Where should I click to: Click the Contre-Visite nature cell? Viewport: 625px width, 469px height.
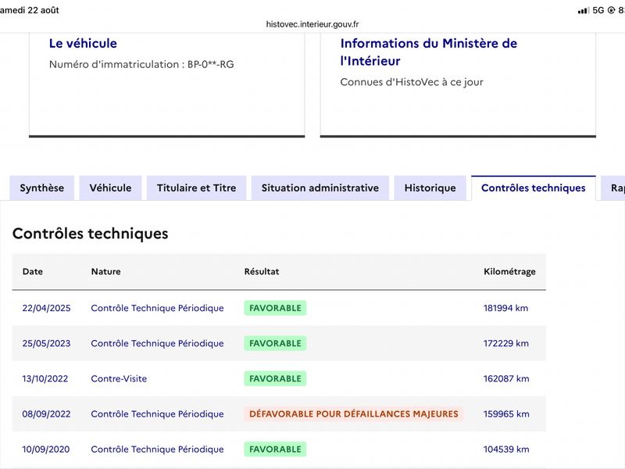coord(119,378)
